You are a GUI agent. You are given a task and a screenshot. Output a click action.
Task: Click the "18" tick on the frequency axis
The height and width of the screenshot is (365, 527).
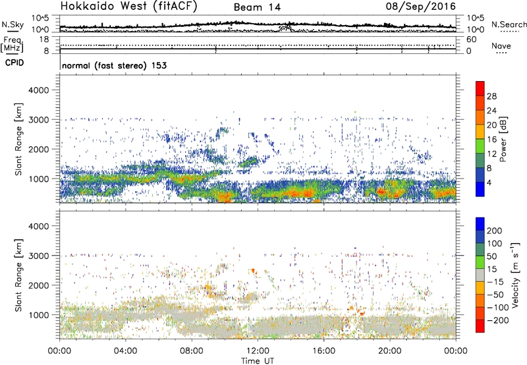pos(44,40)
